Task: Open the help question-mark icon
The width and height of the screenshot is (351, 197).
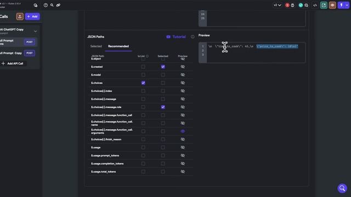Action: [46, 5]
